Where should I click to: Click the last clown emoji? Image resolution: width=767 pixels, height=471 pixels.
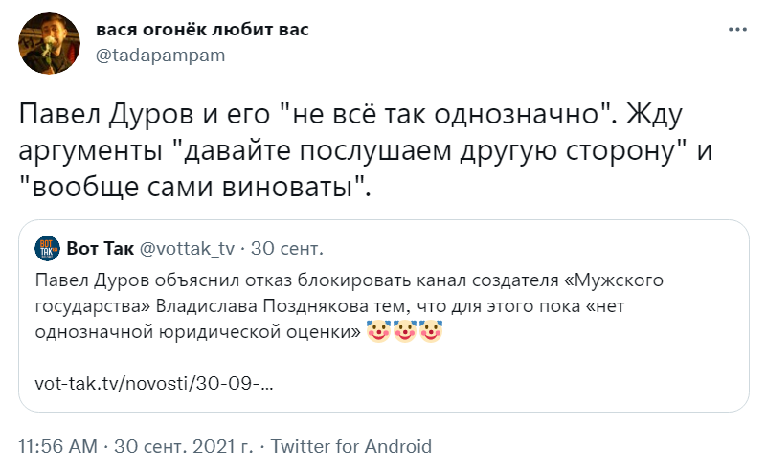[x=433, y=332]
